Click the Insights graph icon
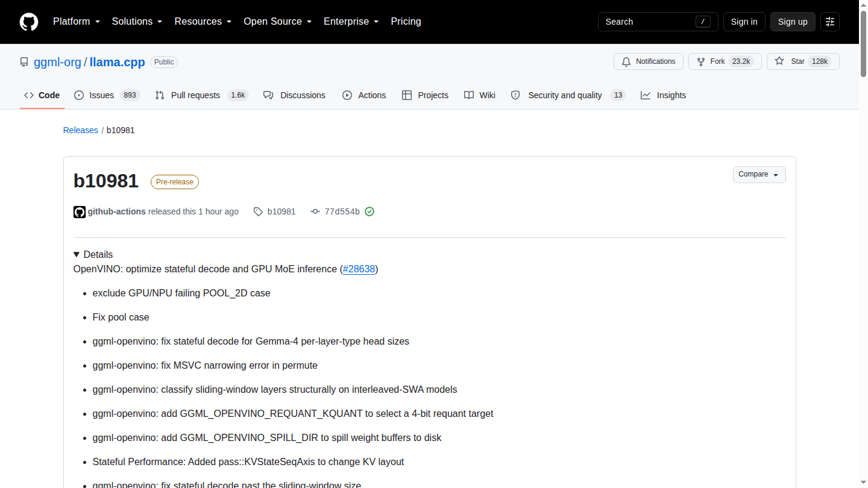868x488 pixels. [x=646, y=95]
